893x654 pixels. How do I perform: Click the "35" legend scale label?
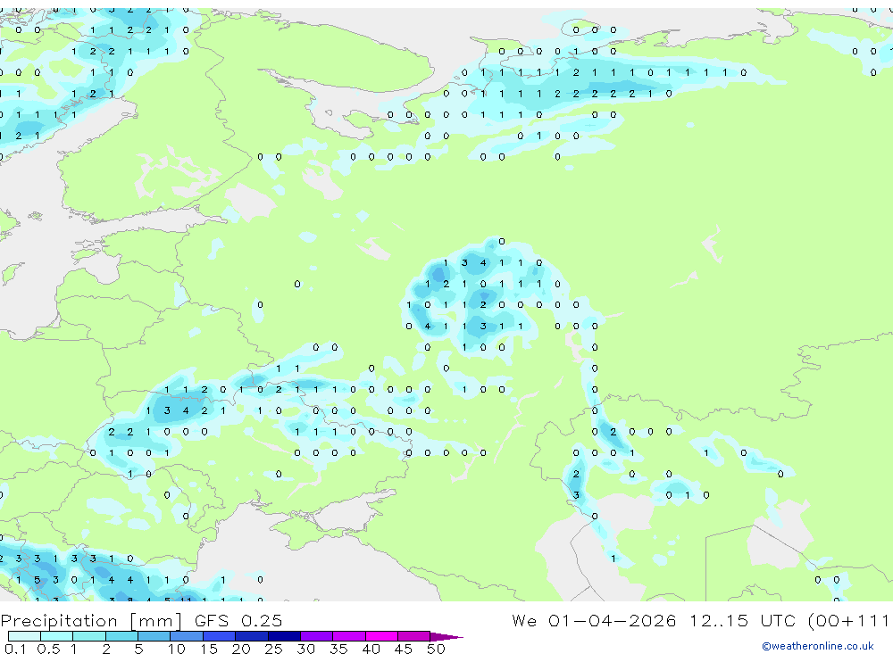tap(338, 649)
